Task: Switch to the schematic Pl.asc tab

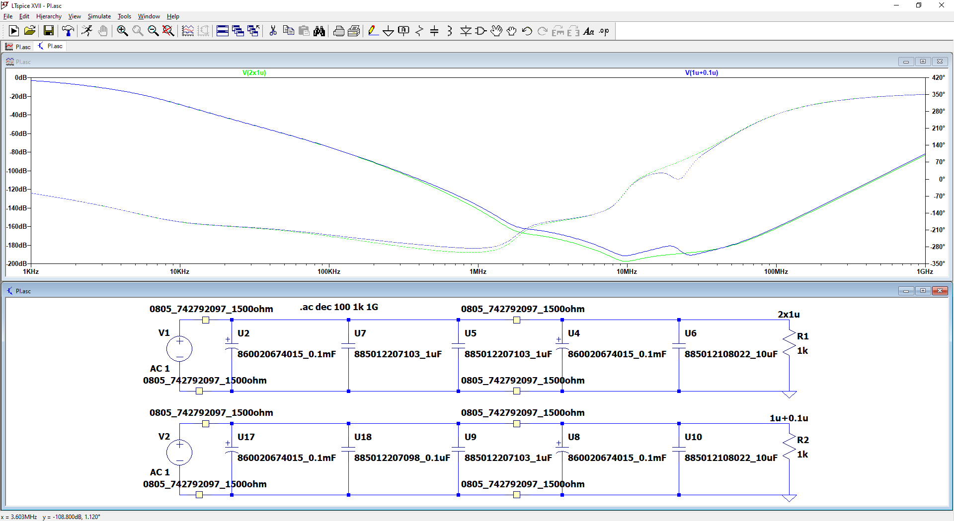Action: [x=51, y=46]
